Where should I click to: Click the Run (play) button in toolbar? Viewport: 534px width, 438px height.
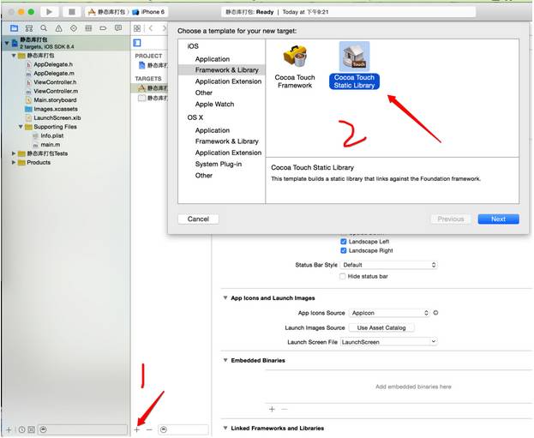[49, 12]
